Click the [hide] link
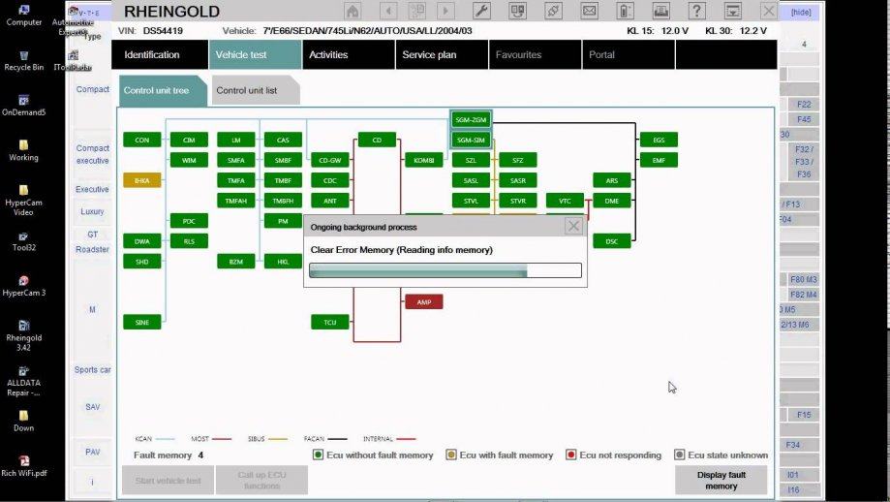Image resolution: width=890 pixels, height=502 pixels. pos(801,12)
